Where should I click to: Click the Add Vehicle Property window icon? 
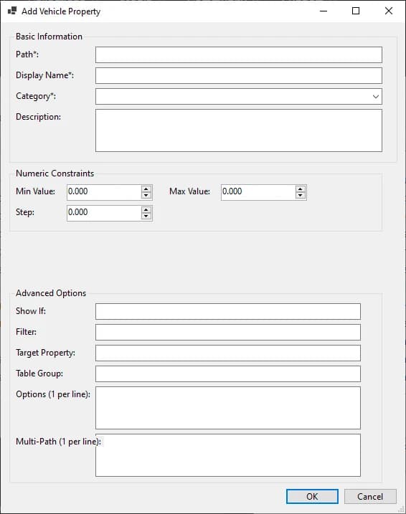12,11
